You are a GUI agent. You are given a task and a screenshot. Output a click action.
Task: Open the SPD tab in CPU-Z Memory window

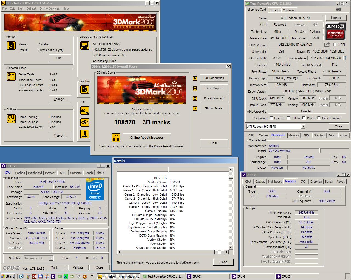303,182
